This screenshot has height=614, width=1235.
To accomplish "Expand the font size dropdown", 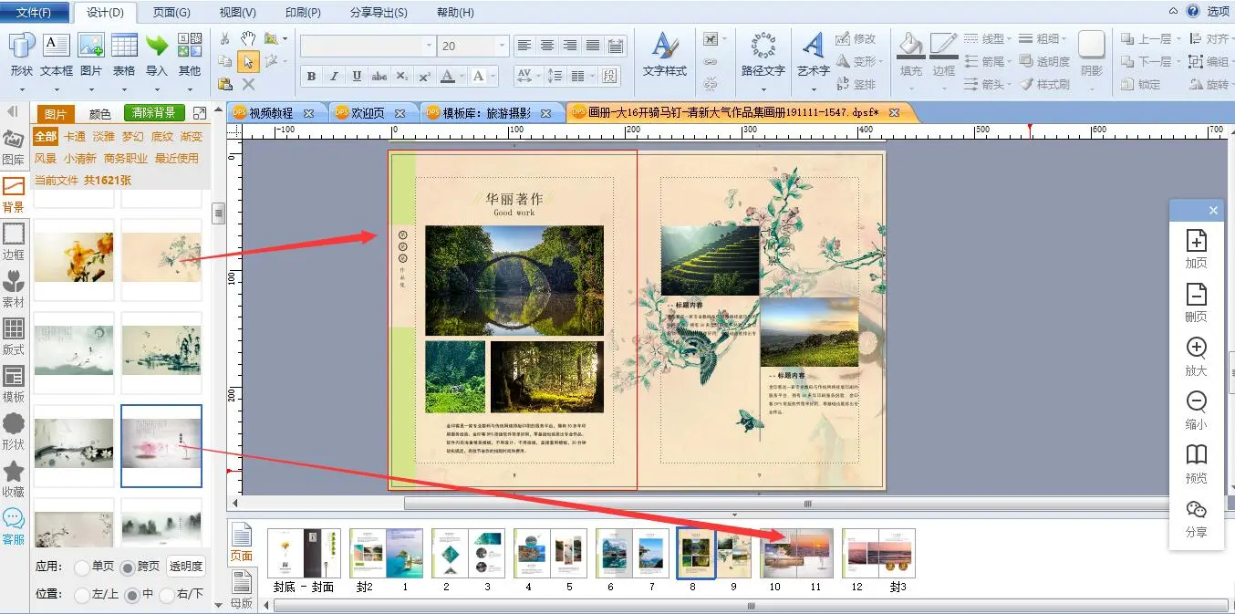I will 502,46.
